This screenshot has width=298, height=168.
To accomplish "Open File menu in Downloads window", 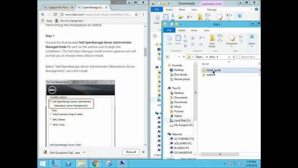I will tap(157, 9).
